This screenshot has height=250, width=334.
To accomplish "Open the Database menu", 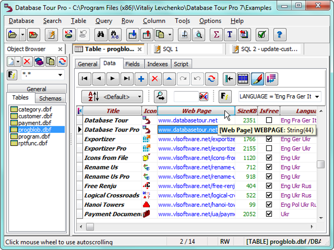I will tap(21, 21).
